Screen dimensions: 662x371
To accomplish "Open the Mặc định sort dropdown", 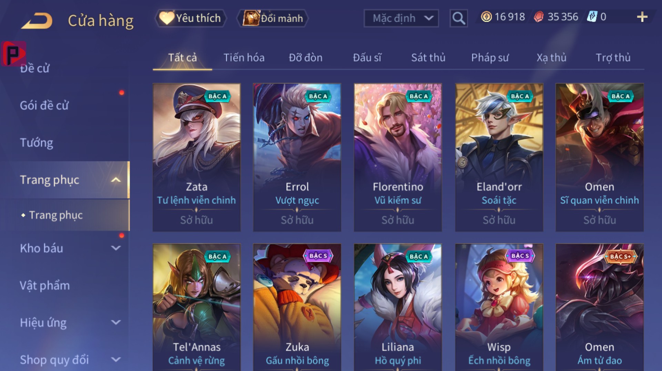I will click(x=401, y=18).
